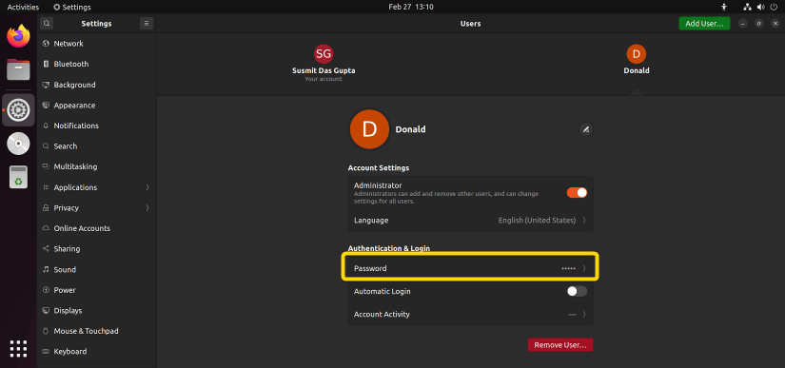Image resolution: width=785 pixels, height=368 pixels.
Task: Open Mouse & Touchpad settings
Action: (97, 331)
